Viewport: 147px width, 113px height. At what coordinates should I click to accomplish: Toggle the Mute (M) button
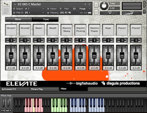pos(96,12)
